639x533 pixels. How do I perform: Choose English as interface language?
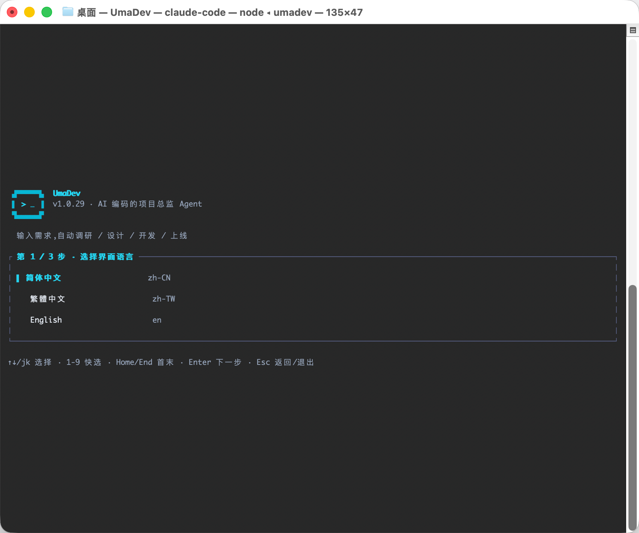pos(46,320)
